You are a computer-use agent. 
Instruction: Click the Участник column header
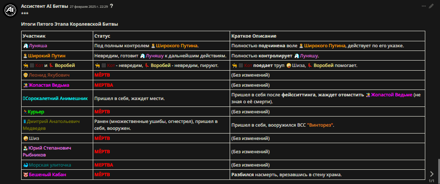(34, 36)
